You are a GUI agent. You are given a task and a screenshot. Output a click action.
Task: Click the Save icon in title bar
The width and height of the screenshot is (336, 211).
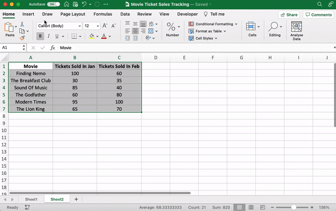76,4
